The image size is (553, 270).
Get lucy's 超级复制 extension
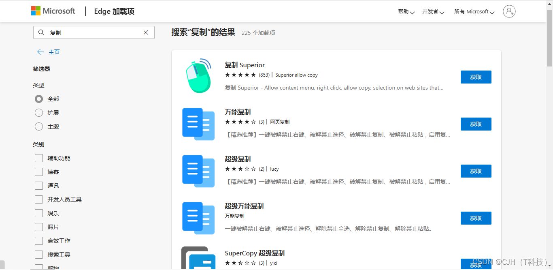476,171
